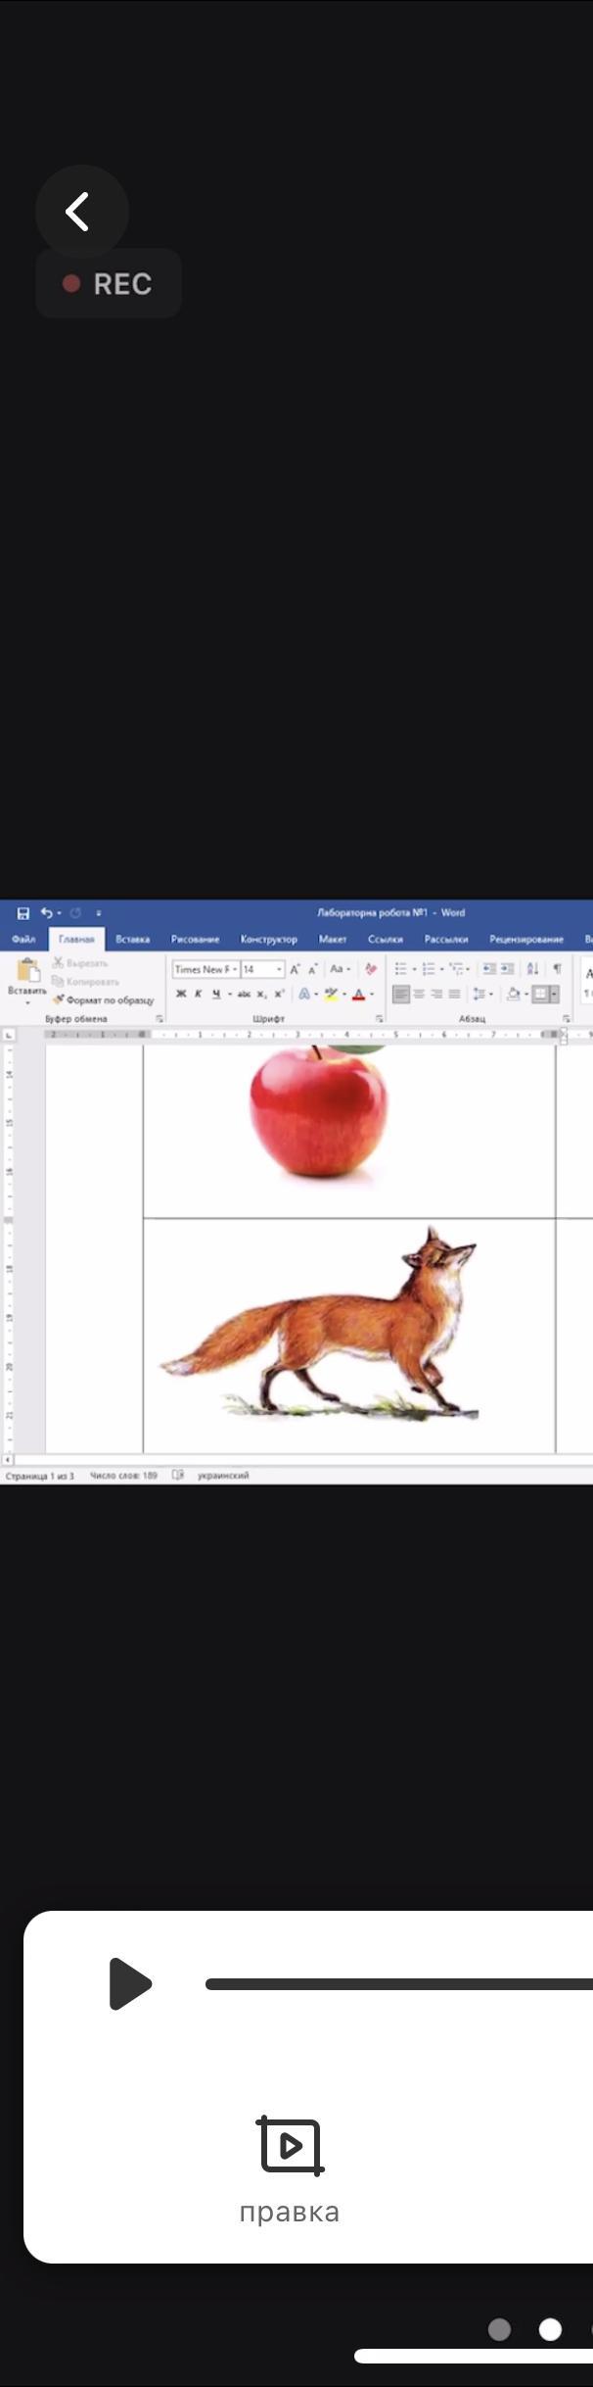The height and width of the screenshot is (2387, 593).
Task: Click the increase font size icon
Action: click(295, 969)
